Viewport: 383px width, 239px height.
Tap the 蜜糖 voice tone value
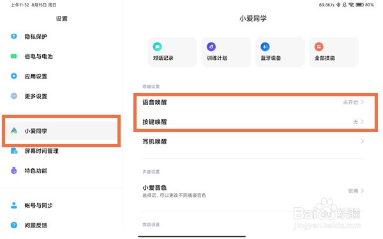353,191
